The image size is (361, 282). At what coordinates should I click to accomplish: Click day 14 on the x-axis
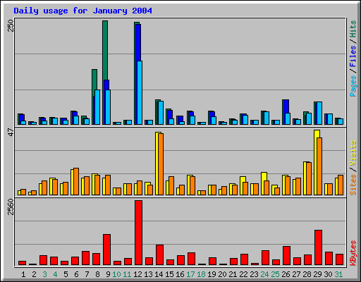pos(159,274)
